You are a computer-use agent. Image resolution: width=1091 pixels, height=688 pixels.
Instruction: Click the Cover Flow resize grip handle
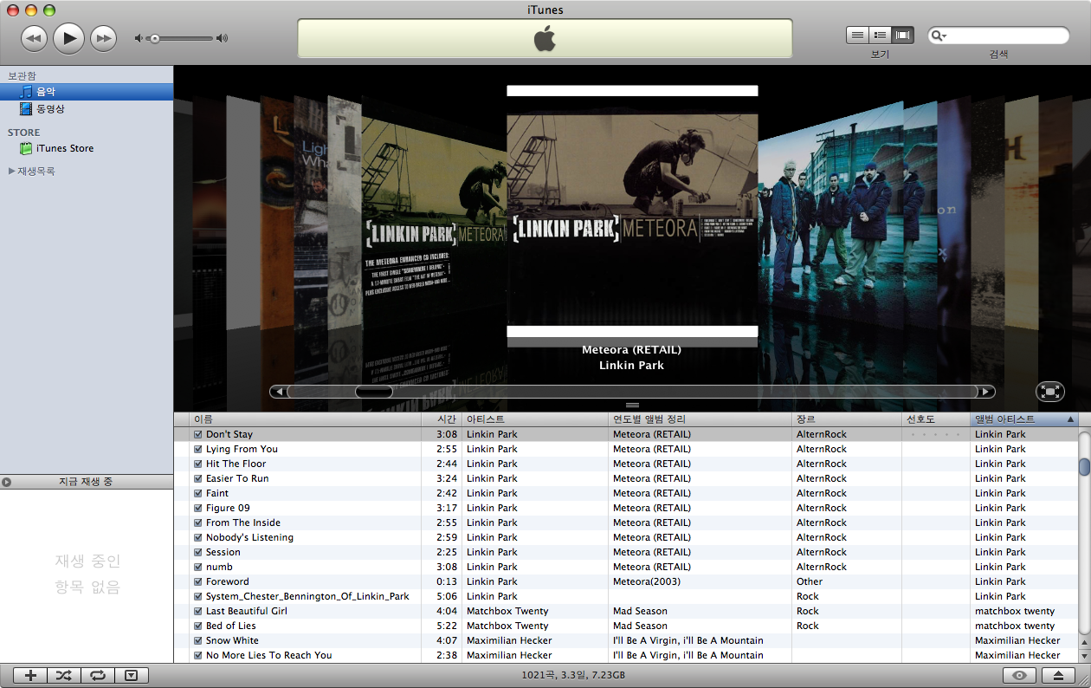click(632, 405)
